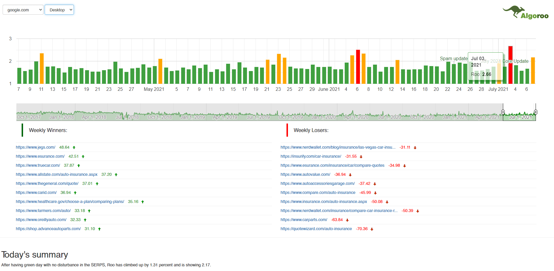Open the insurance.com auto-insurance.aspx link
Image resolution: width=554 pixels, height=271 pixels.
pos(324,201)
